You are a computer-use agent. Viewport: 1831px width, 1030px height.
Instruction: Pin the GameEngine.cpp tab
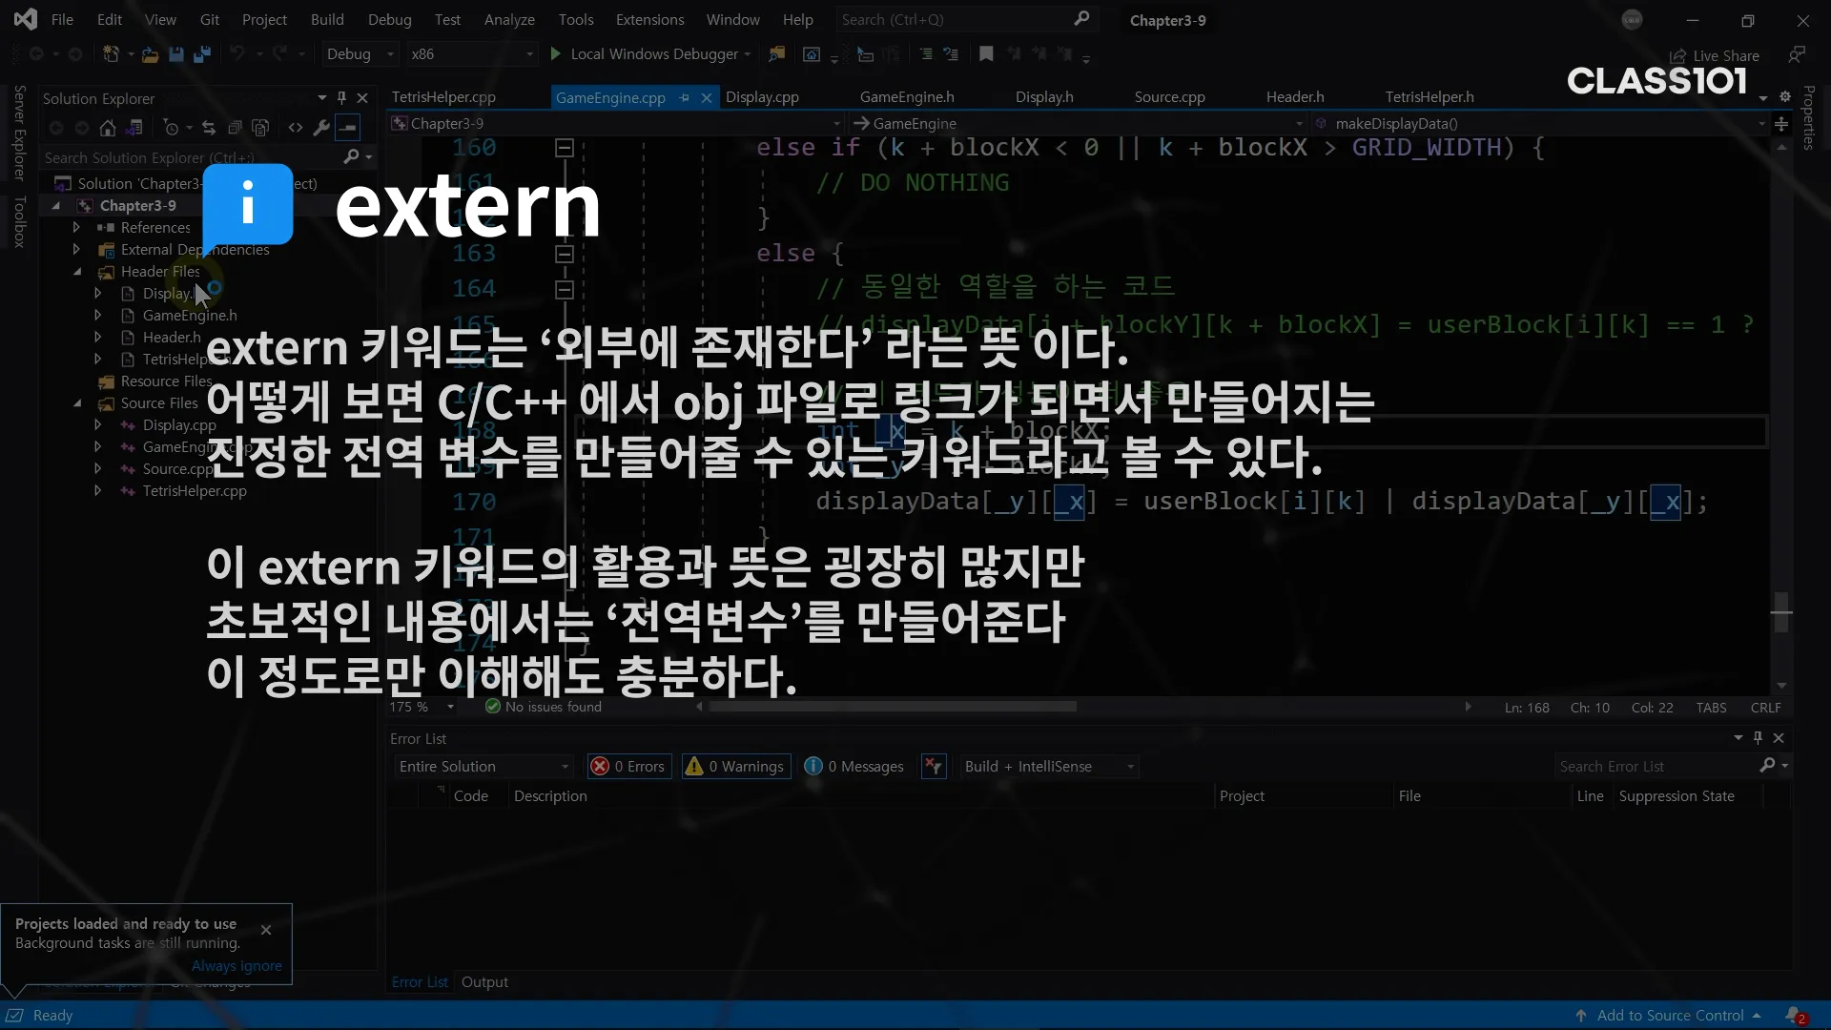click(684, 97)
